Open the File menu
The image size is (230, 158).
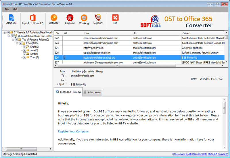pyautogui.click(x=7, y=9)
